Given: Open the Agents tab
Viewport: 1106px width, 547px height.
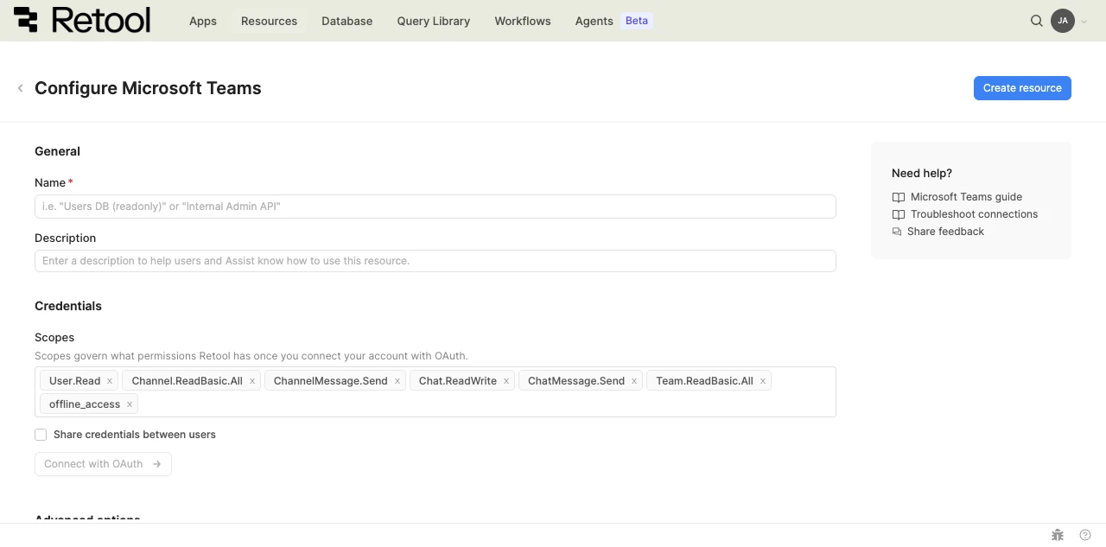Looking at the screenshot, I should [594, 21].
